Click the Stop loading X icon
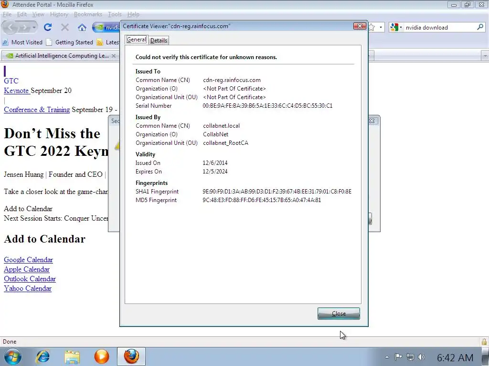This screenshot has height=366, width=489. click(x=65, y=27)
